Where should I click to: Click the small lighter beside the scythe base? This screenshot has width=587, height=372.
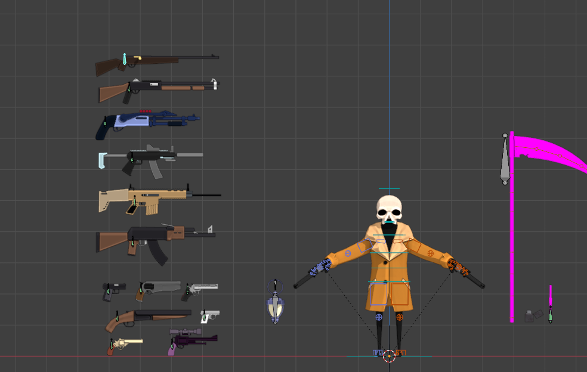[530, 316]
